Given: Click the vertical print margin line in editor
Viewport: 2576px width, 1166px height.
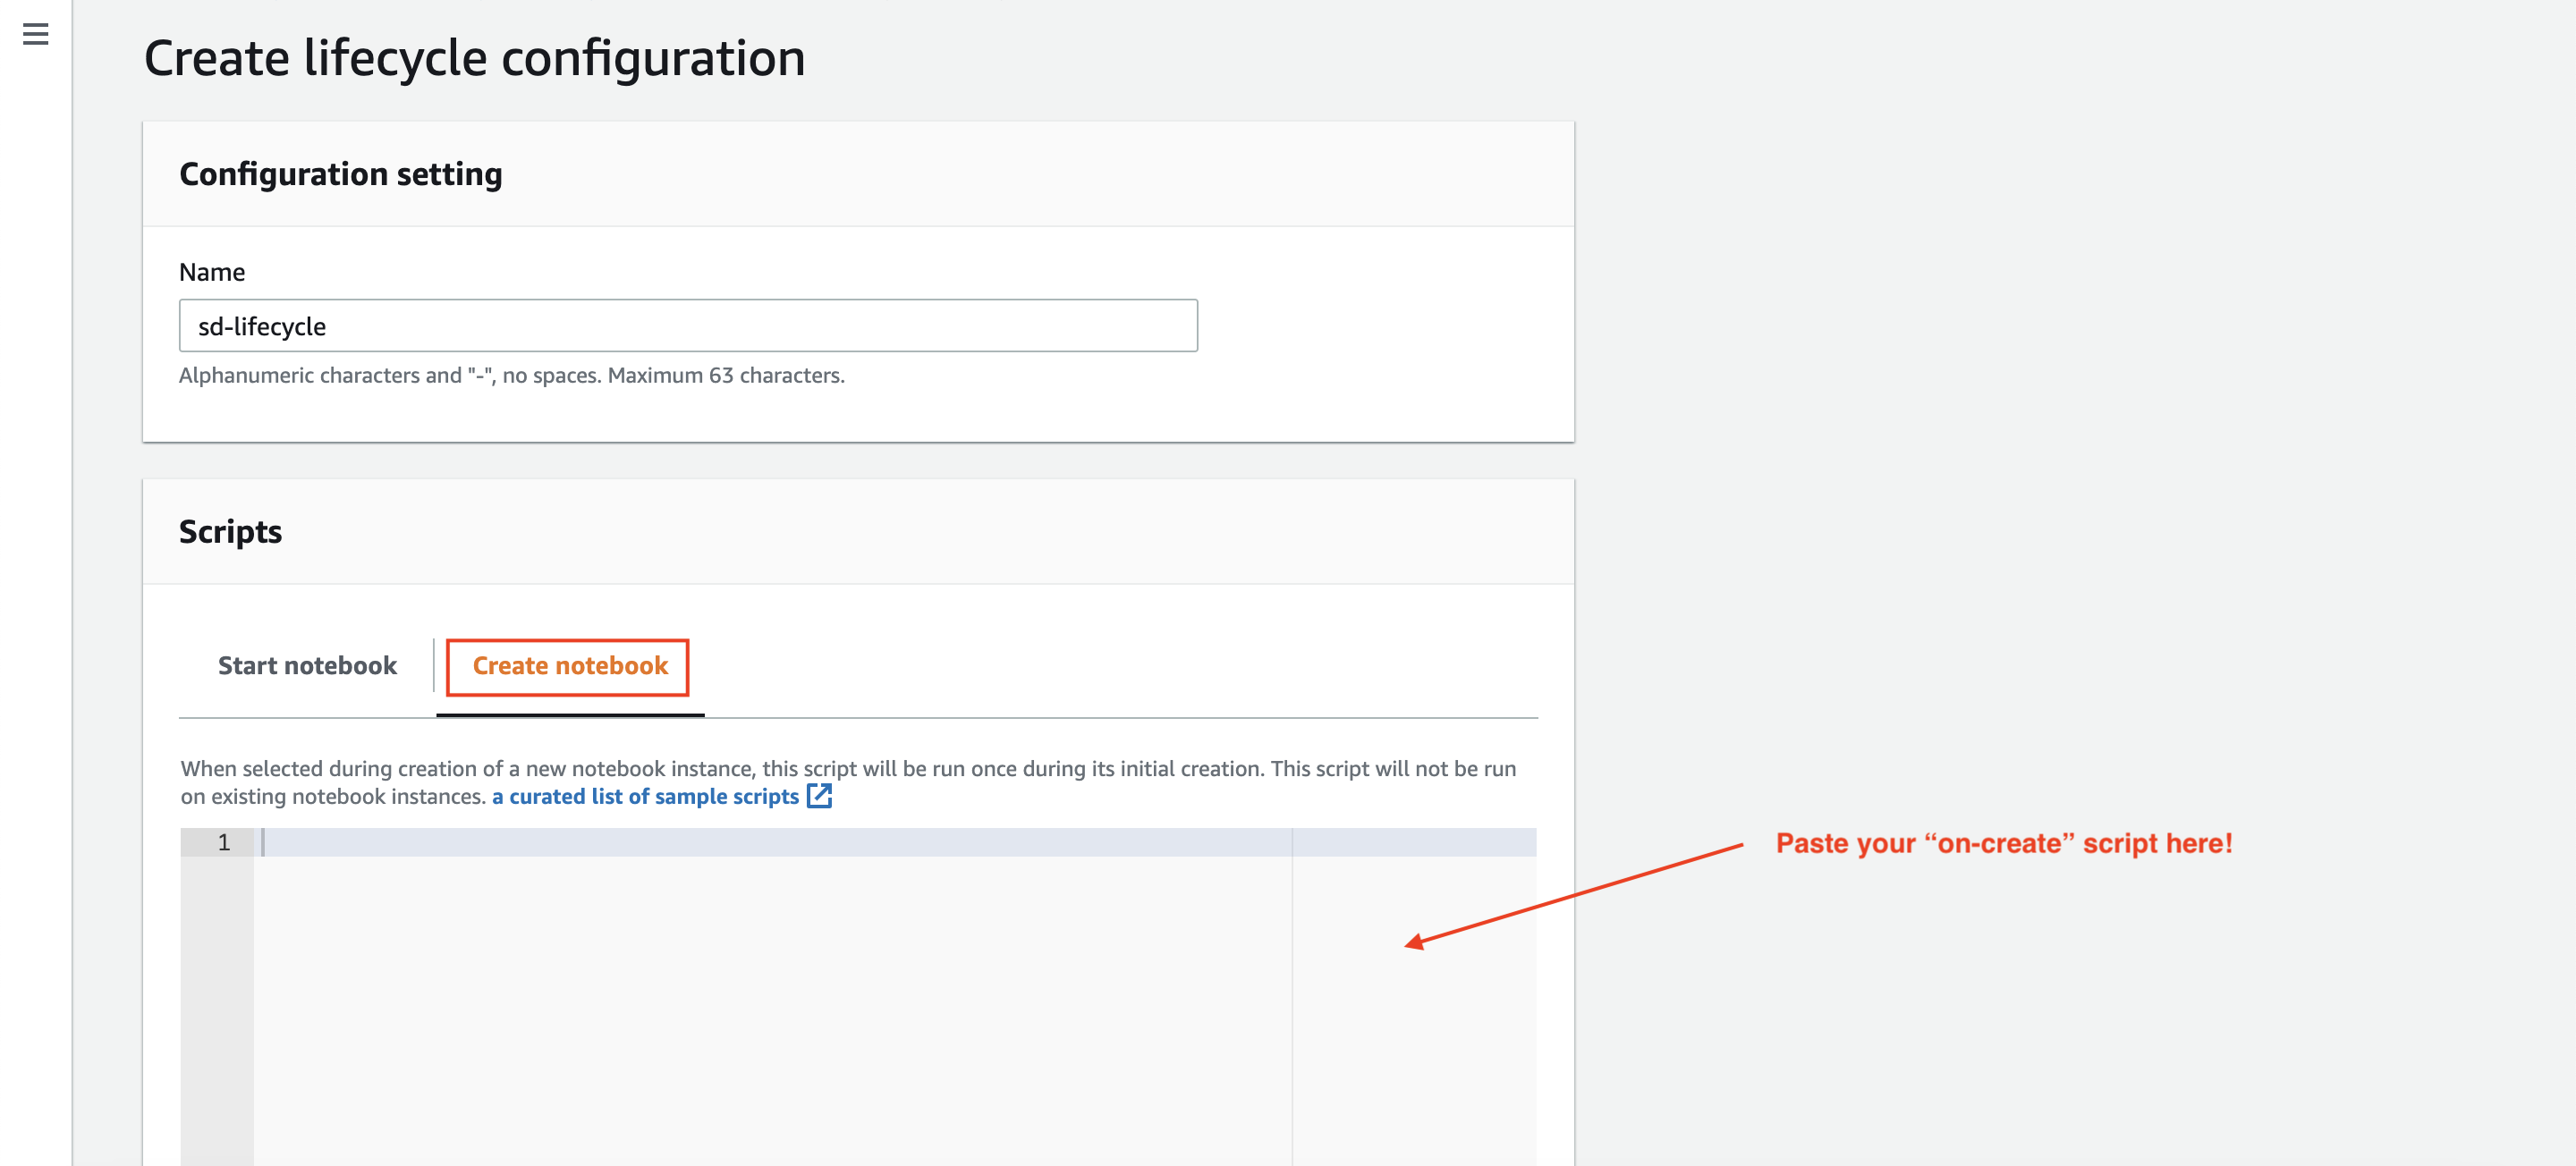Looking at the screenshot, I should pos(1292,1000).
